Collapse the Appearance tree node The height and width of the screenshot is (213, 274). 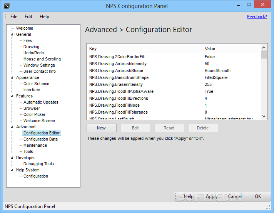pos(12,77)
